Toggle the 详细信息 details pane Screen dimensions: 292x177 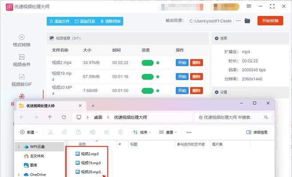pos(257,132)
